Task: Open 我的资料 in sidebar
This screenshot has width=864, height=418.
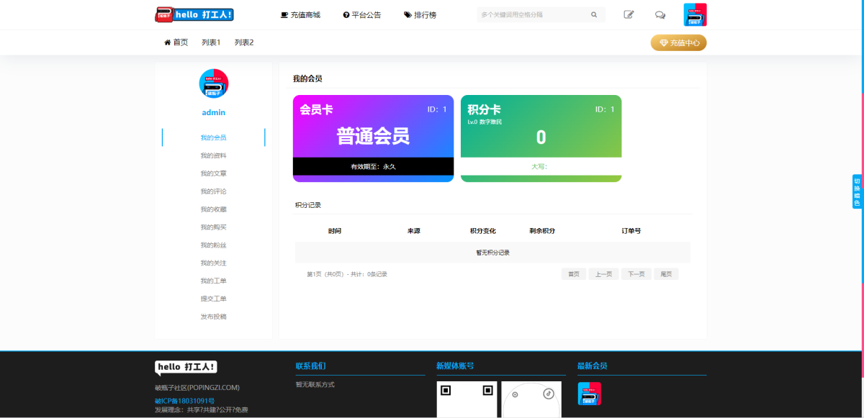Action: (x=213, y=155)
